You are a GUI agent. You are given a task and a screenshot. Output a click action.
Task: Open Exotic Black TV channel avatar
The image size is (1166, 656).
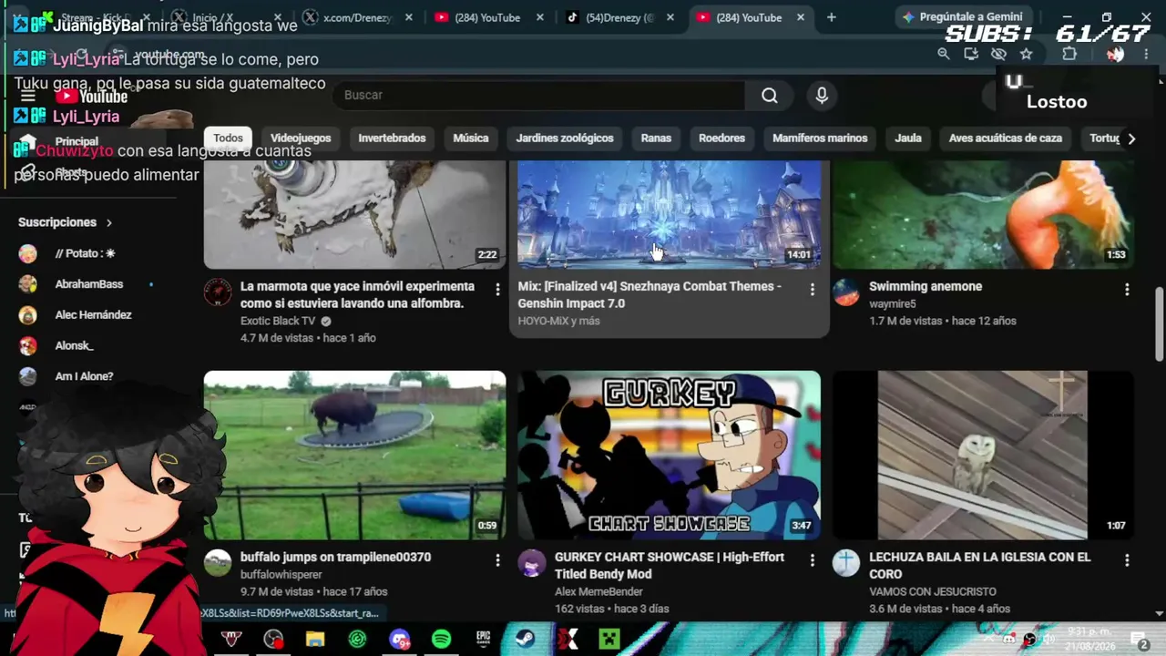(x=218, y=292)
